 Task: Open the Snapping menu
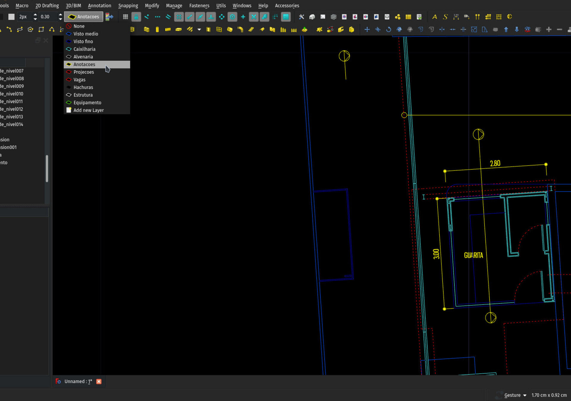click(x=128, y=6)
